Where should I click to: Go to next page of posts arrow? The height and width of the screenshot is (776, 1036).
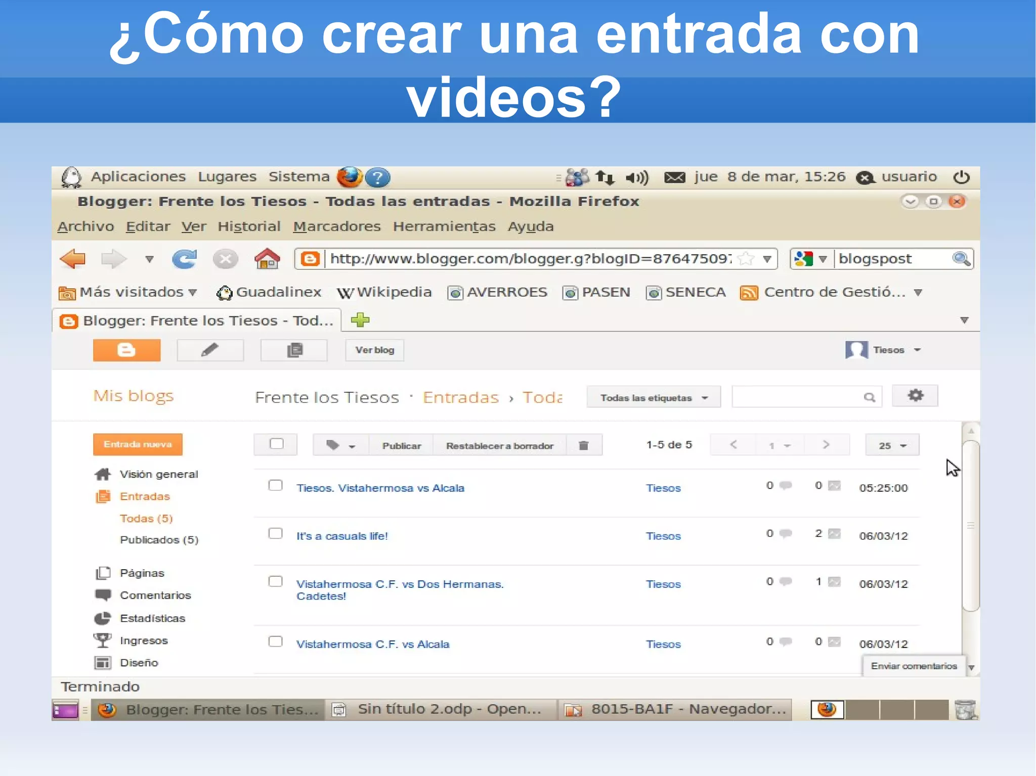click(x=826, y=445)
